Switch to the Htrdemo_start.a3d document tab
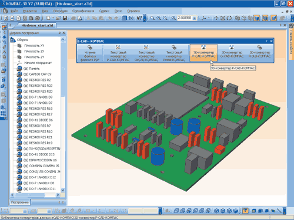The width and height of the screenshot is (294, 220). click(37, 25)
